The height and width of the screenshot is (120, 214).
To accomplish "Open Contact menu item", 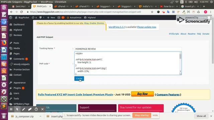I will 17,75.
